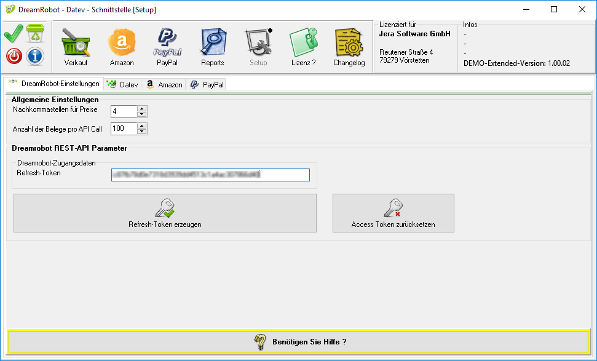The height and width of the screenshot is (361, 597).
Task: Click the Refresh-Token erzeugen button
Action: [165, 213]
